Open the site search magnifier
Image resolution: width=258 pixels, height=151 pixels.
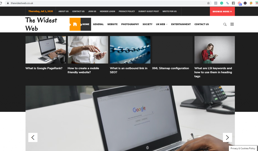tap(225, 24)
